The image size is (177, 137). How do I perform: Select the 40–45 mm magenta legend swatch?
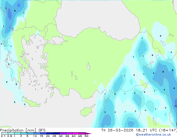pyautogui.click(x=76, y=133)
